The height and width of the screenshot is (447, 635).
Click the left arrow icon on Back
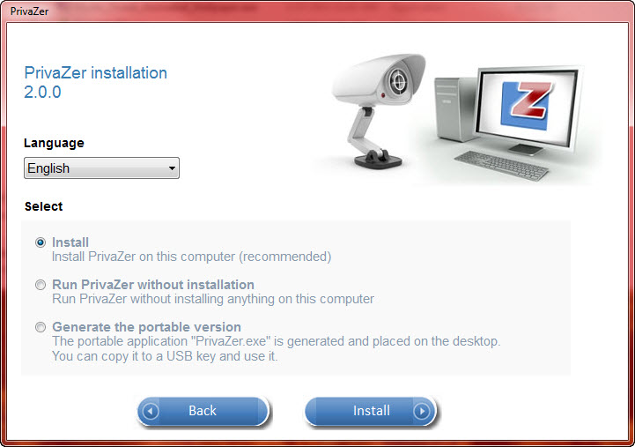point(151,412)
